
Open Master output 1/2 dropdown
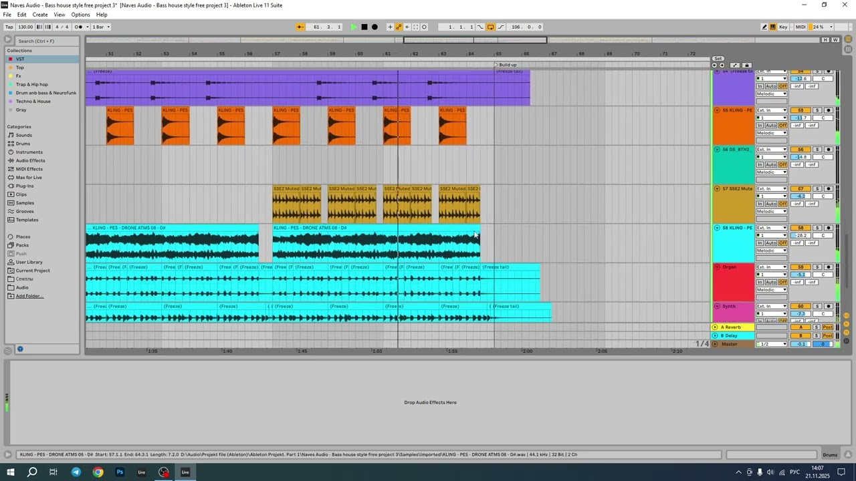click(772, 344)
